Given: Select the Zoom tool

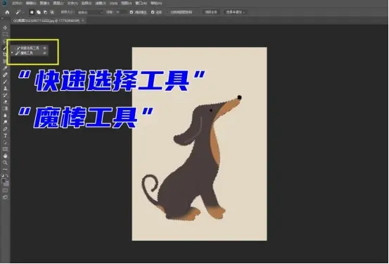Looking at the screenshot, I should click(5, 163).
